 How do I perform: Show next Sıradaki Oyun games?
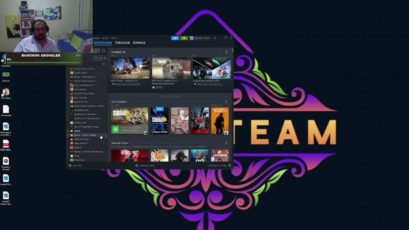point(226,143)
